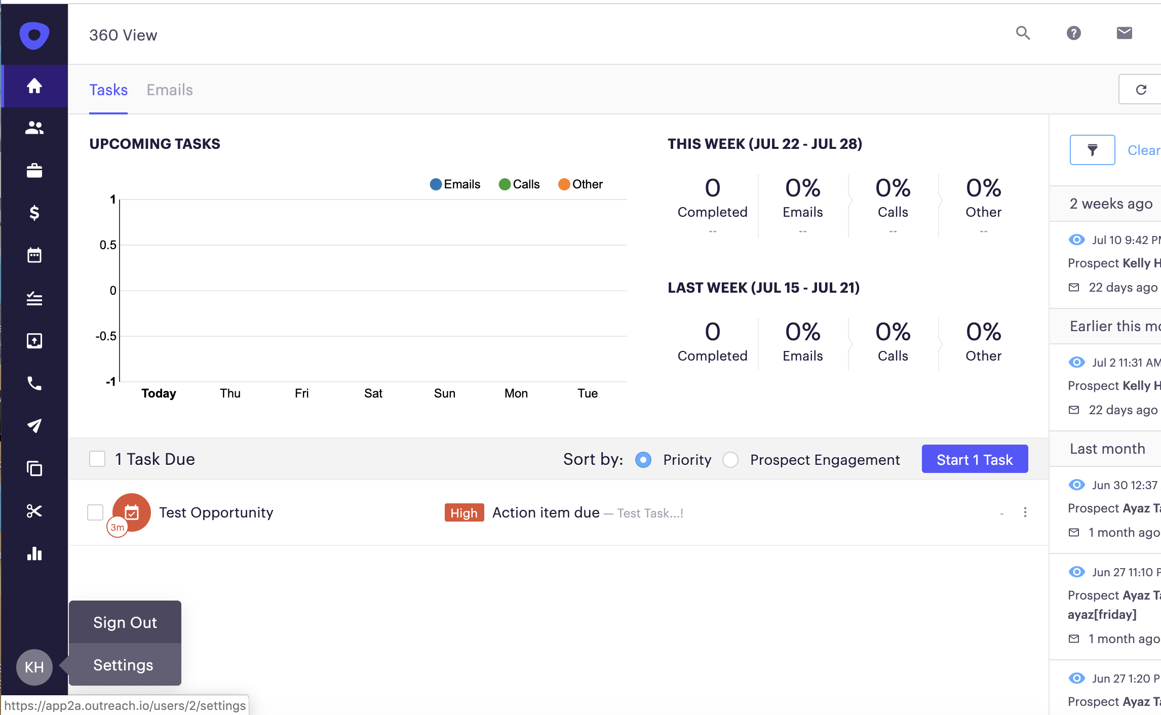The width and height of the screenshot is (1161, 715).
Task: Check the select-all 1 Task Due checkbox
Action: pyautogui.click(x=97, y=459)
